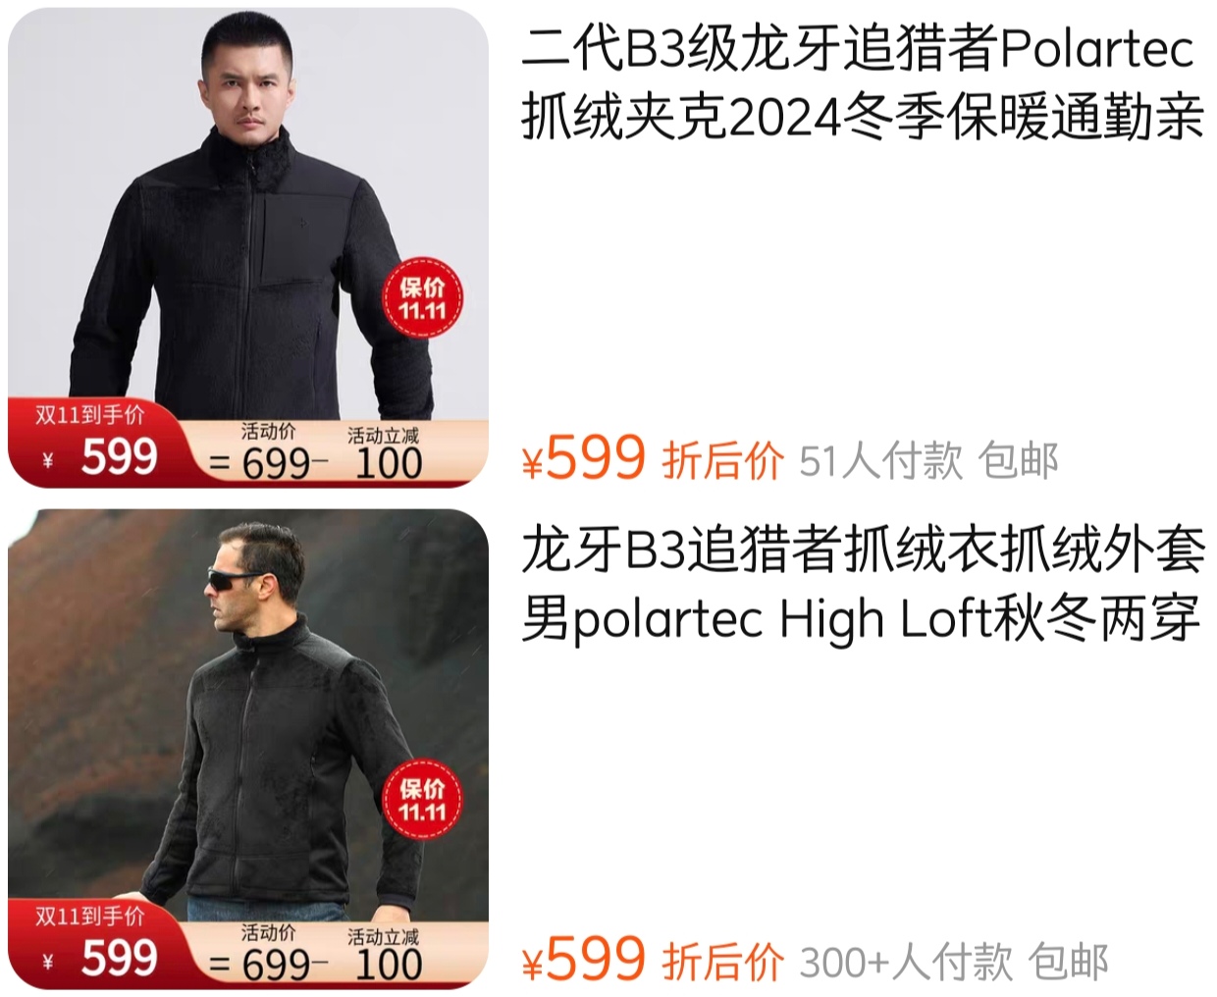Open title 龙牙B3追猎者抓绒衣抓绒外套 listing
The width and height of the screenshot is (1217, 997).
[862, 585]
